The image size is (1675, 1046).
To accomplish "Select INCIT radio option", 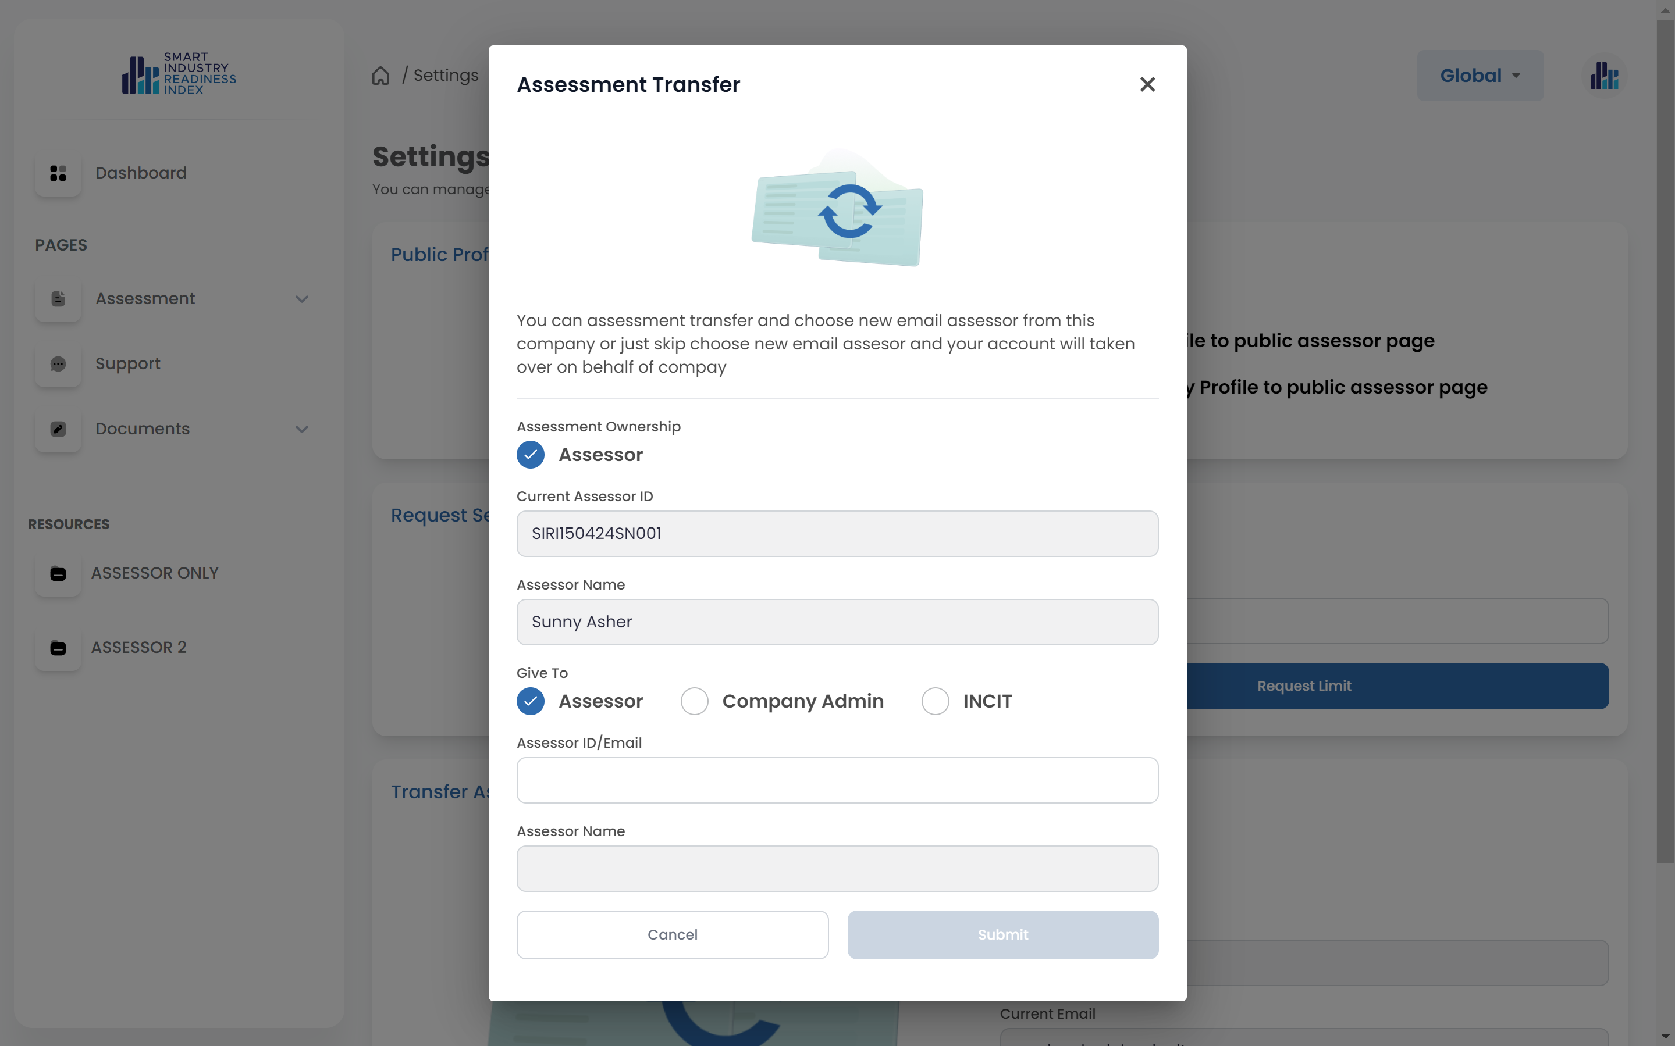I will [x=935, y=701].
